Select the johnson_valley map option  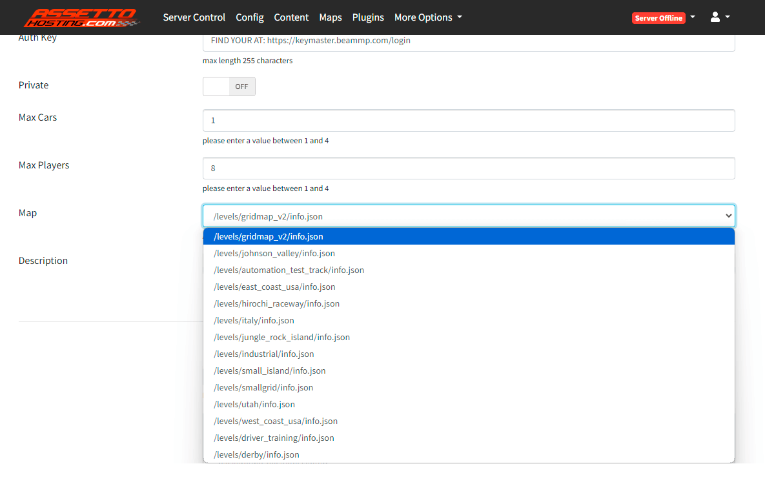pos(274,254)
